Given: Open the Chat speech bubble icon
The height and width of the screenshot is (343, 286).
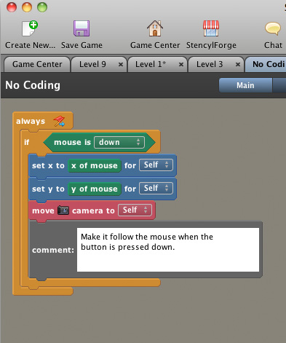Looking at the screenshot, I should 273,28.
